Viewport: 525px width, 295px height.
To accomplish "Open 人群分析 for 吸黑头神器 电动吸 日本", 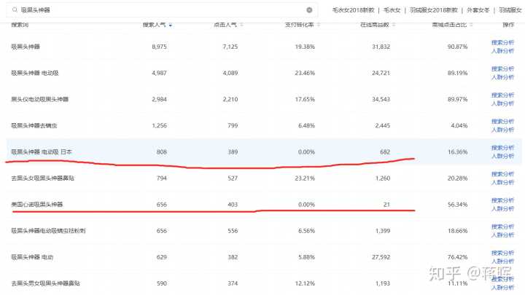I will (502, 156).
